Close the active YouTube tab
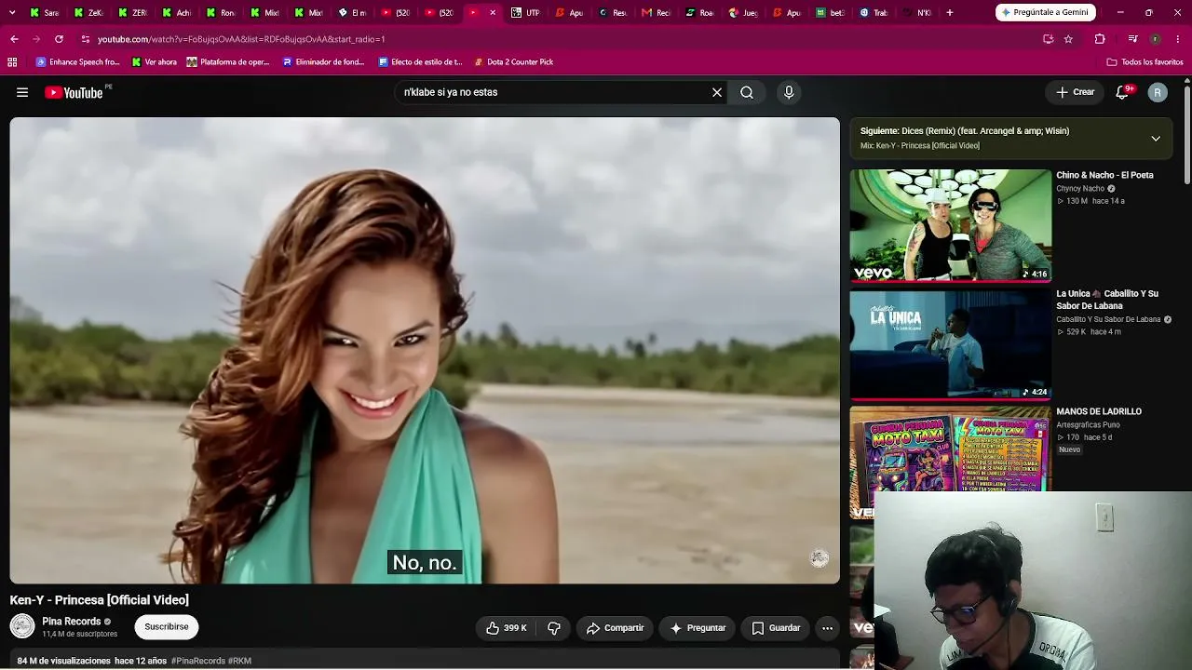This screenshot has height=670, width=1192. [x=493, y=13]
